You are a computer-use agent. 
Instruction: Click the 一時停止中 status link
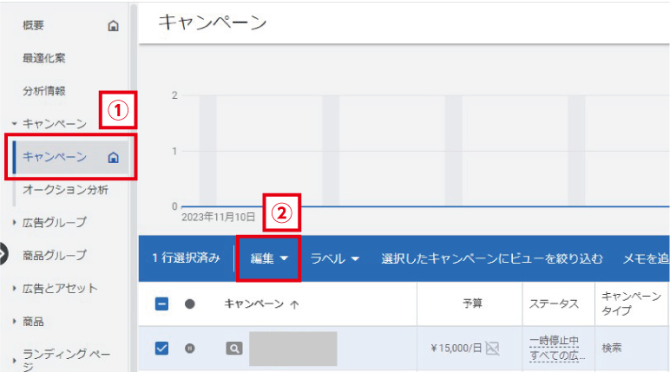(x=555, y=341)
